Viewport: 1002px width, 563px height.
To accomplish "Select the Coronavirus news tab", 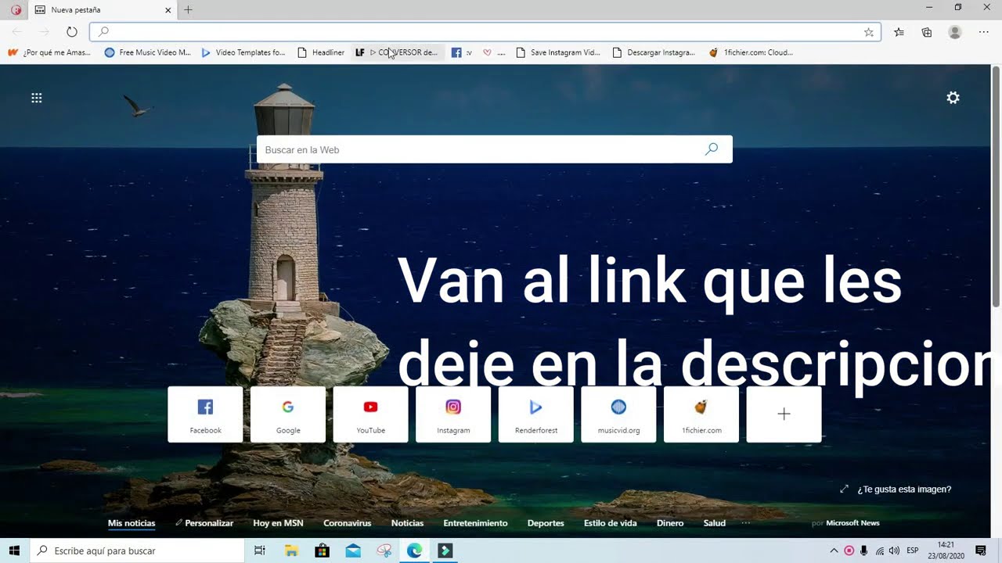I will click(x=347, y=523).
